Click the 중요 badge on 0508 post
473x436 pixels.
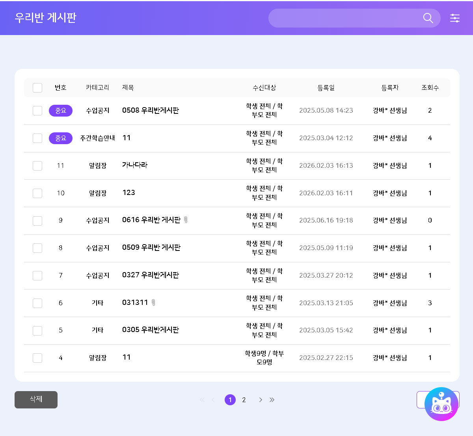(61, 111)
